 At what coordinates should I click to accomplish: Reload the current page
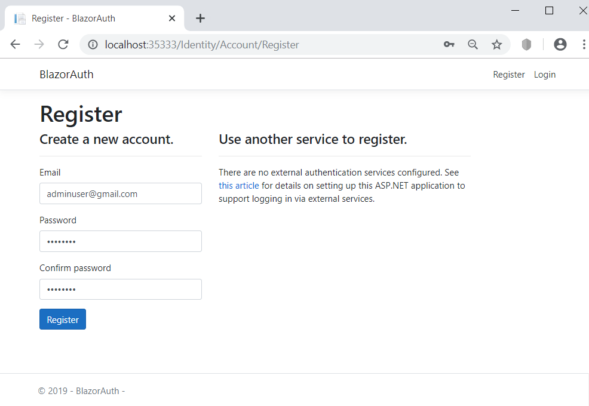pos(62,44)
